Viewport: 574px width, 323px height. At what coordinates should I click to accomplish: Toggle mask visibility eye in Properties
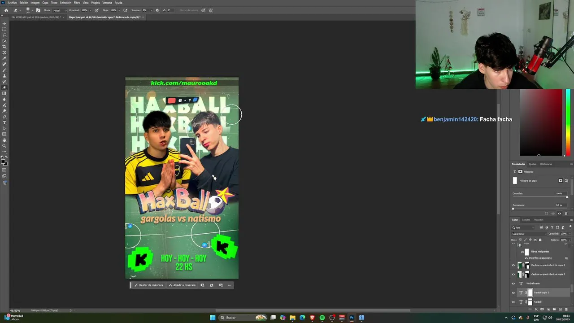pos(559,214)
